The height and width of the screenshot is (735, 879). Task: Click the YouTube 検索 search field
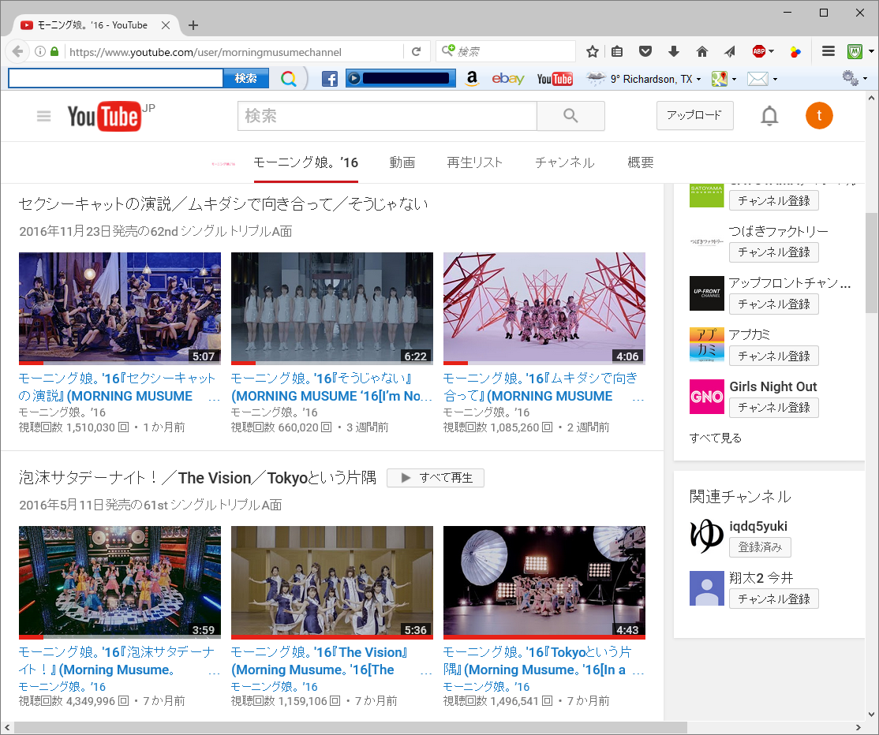click(387, 116)
